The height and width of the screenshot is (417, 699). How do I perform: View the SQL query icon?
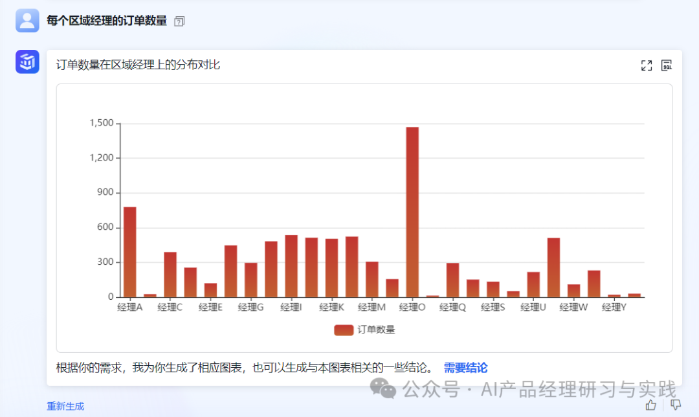(x=667, y=65)
